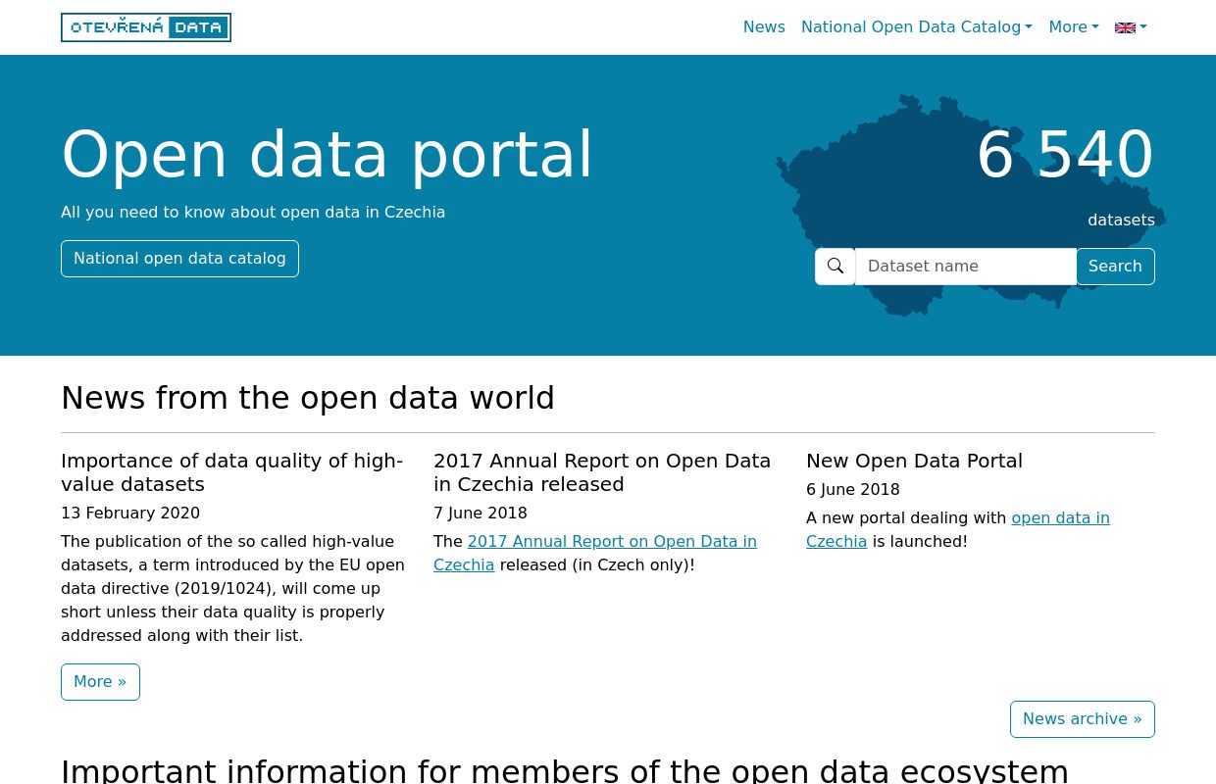Click More » button under first article
Image resolution: width=1216 pixels, height=784 pixels.
pyautogui.click(x=100, y=682)
